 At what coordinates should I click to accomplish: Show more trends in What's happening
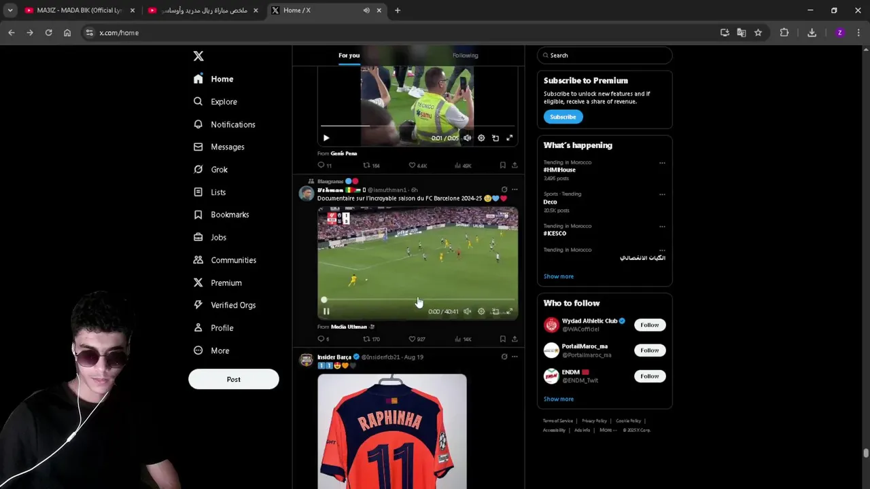coord(559,276)
